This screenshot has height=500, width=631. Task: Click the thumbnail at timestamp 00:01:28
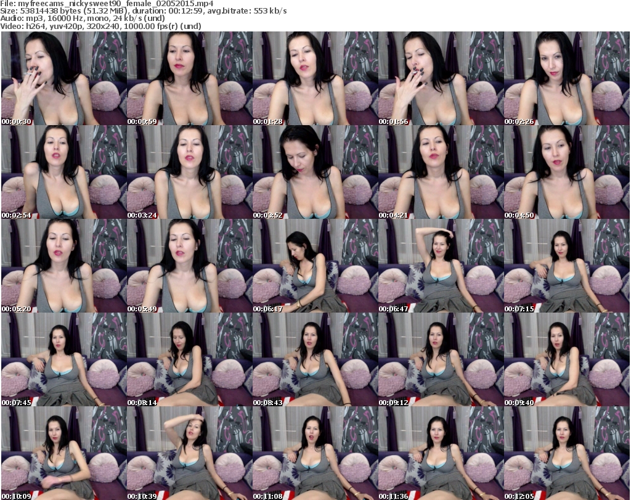click(315, 78)
